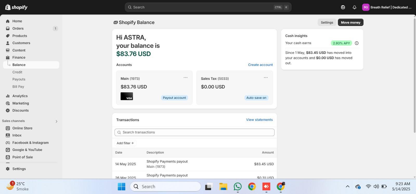Click the top Shopify search bar
This screenshot has width=416, height=194.
208,7
